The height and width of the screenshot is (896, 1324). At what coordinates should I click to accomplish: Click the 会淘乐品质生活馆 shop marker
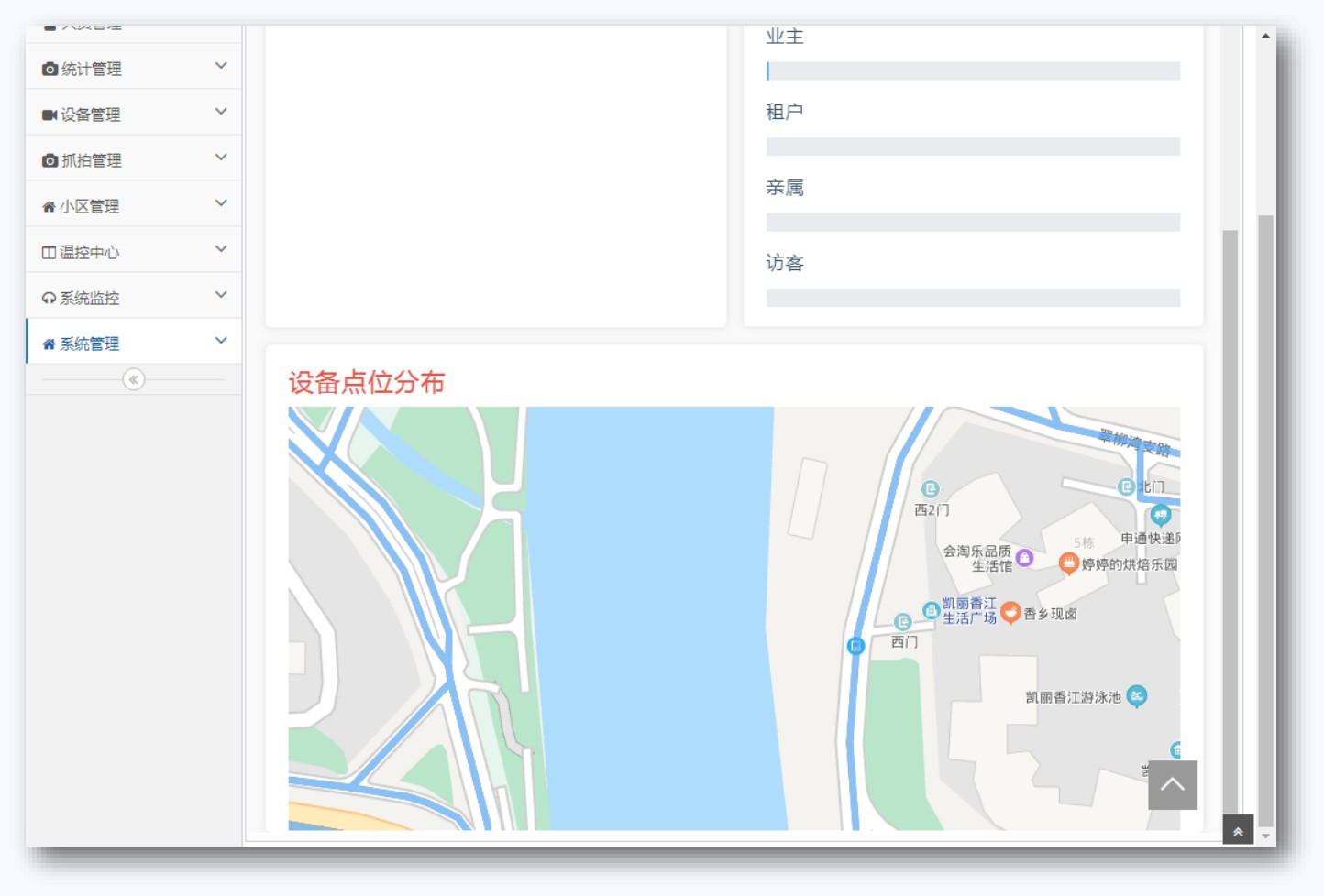(x=1024, y=557)
